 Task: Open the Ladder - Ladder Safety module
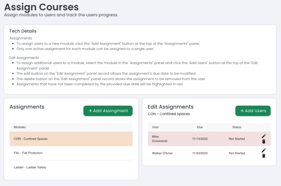[30, 167]
